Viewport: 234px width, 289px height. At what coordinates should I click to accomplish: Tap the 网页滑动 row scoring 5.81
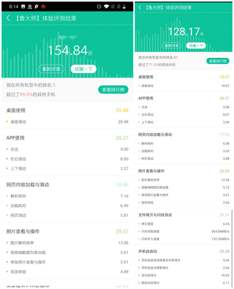point(67,215)
